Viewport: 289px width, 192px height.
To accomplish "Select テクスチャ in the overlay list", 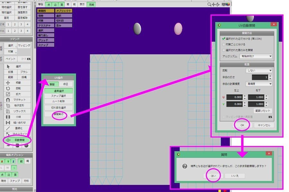I will 46,25.
